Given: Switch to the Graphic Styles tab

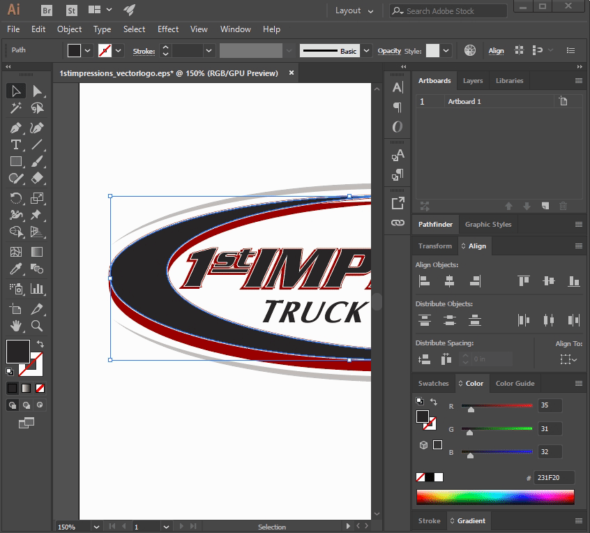Looking at the screenshot, I should 488,225.
